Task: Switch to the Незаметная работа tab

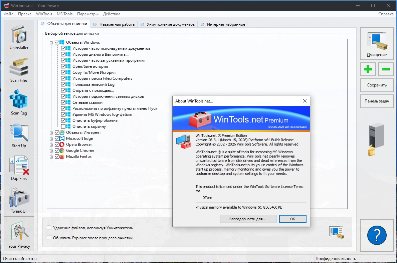Action: point(114,24)
